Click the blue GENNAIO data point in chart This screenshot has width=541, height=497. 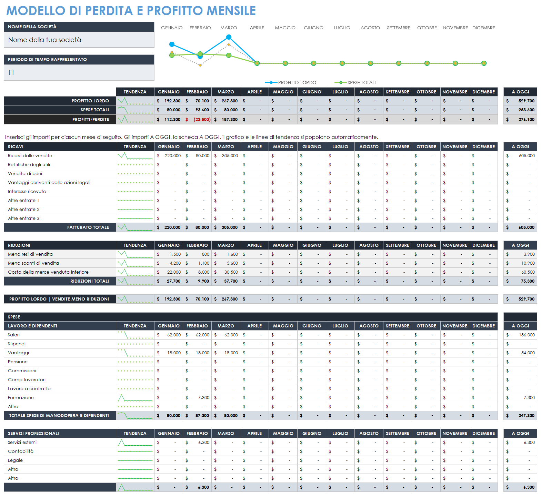coord(172,44)
